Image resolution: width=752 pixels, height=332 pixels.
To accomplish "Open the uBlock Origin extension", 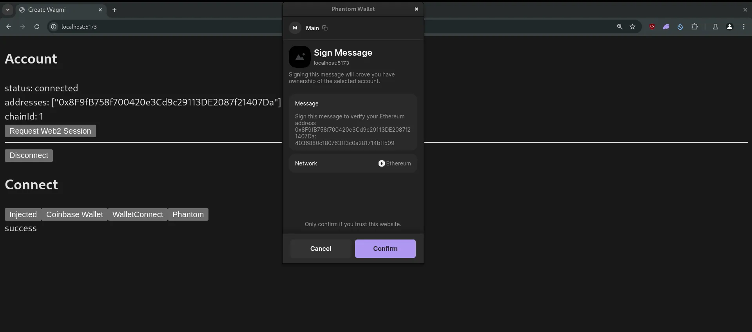I will [x=652, y=27].
